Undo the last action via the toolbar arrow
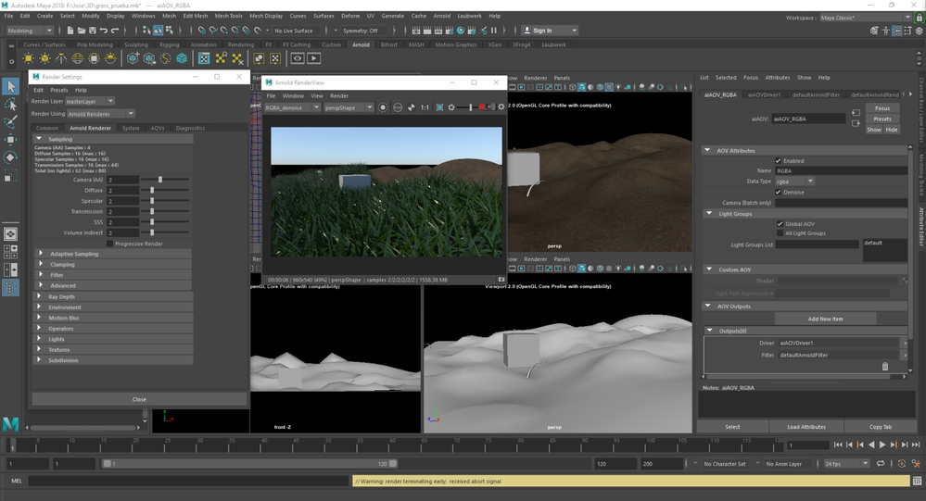The height and width of the screenshot is (501, 926). click(103, 30)
